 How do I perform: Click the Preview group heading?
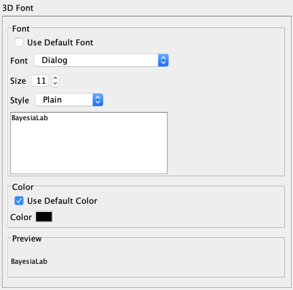point(27,238)
